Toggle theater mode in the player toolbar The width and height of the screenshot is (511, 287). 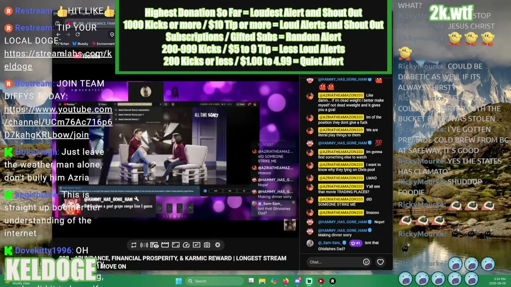[x=176, y=245]
